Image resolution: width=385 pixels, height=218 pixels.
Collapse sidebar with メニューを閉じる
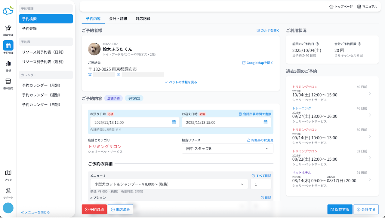pyautogui.click(x=35, y=212)
